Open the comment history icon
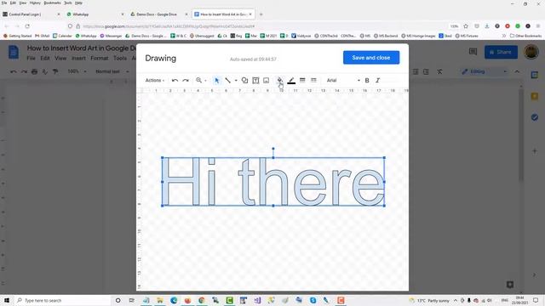The image size is (545, 306). click(x=473, y=52)
